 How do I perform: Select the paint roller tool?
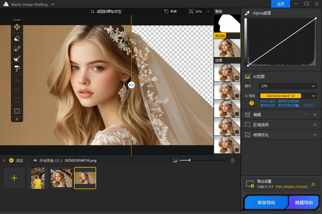click(17, 68)
